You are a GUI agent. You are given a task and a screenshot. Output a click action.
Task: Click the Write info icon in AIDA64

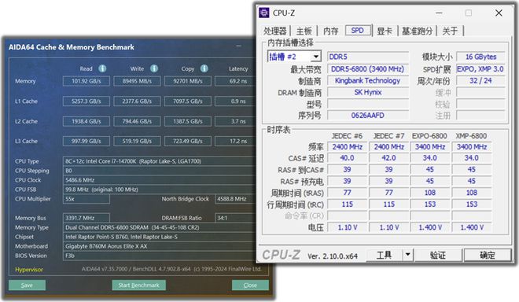tap(154, 68)
